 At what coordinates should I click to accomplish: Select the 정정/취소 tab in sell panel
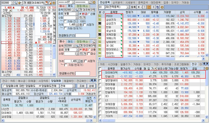pyautogui.click(x=82, y=6)
